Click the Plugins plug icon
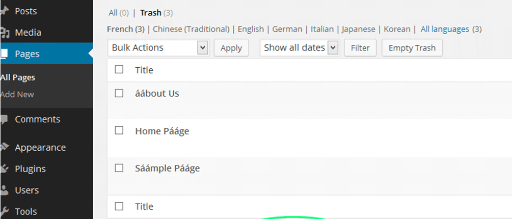 5,169
